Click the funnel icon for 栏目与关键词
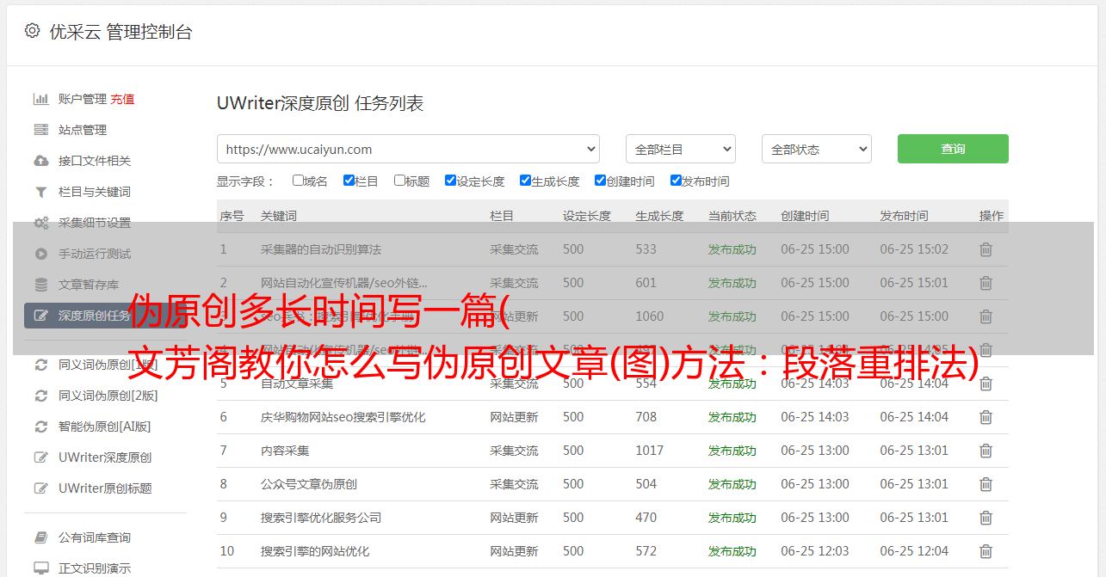This screenshot has width=1106, height=577. 40,192
